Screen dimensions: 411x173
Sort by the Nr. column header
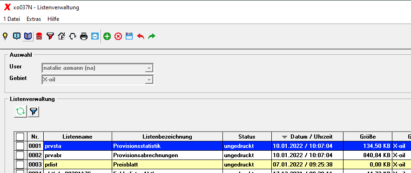[35, 137]
